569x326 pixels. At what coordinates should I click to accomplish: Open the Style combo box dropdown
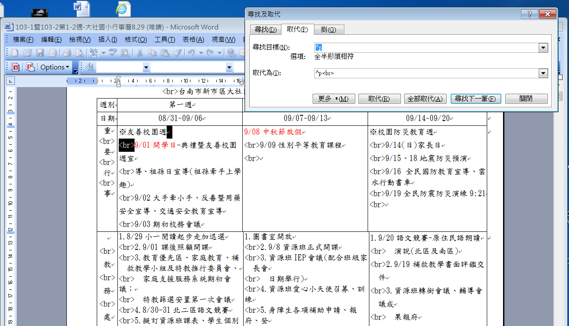(146, 67)
